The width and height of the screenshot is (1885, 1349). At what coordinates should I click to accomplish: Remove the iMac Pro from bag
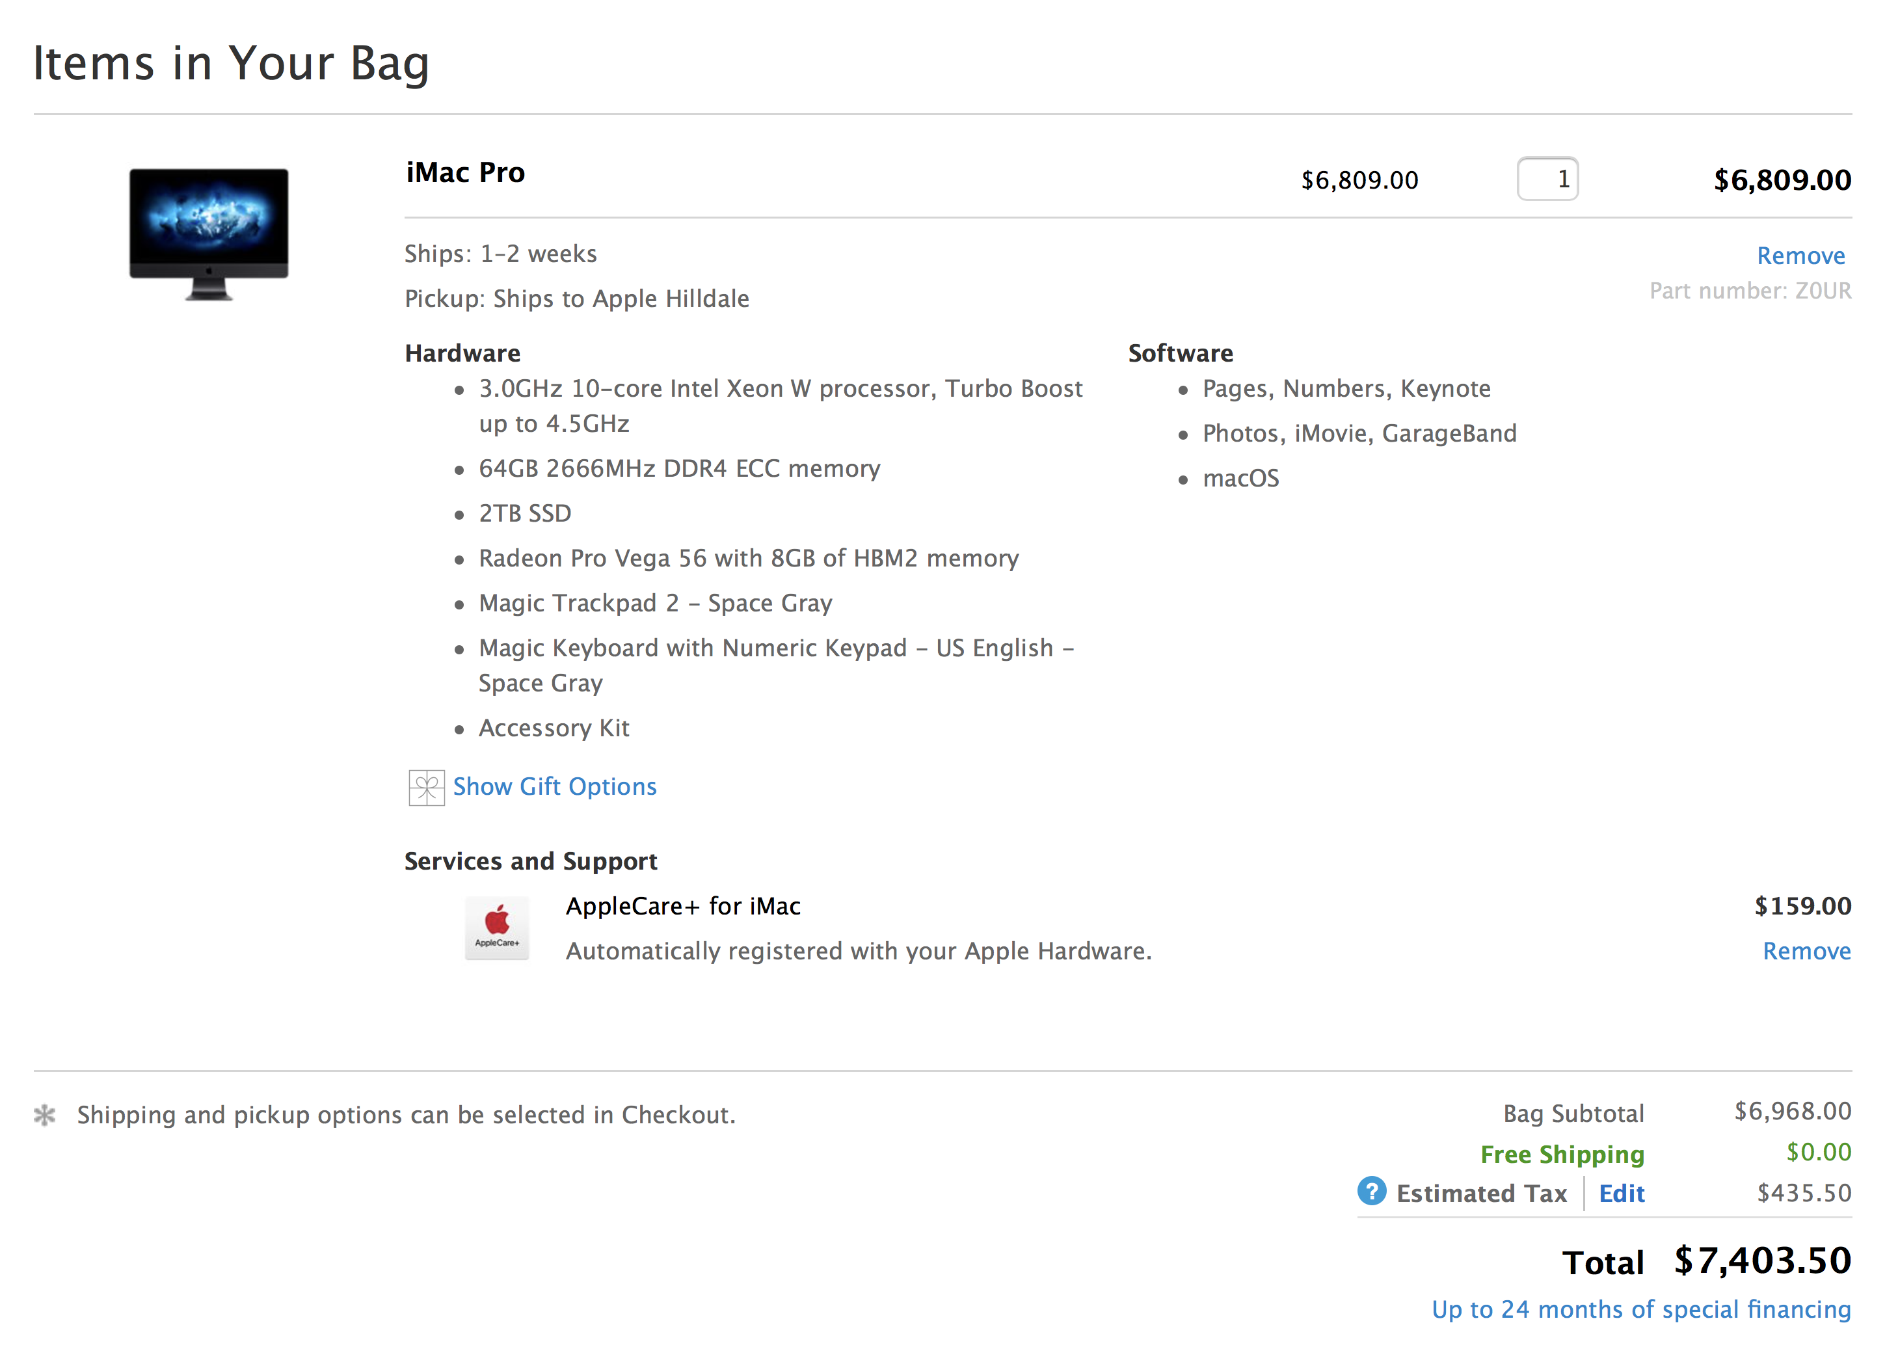[x=1801, y=256]
